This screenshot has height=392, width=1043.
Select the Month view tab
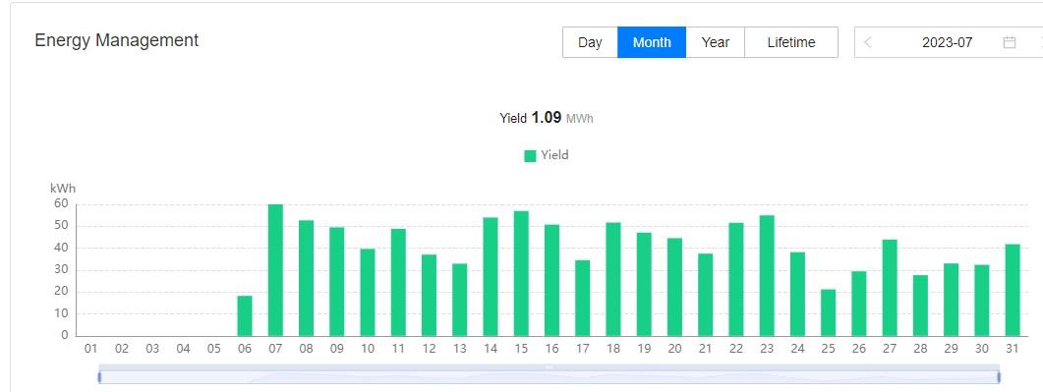652,42
